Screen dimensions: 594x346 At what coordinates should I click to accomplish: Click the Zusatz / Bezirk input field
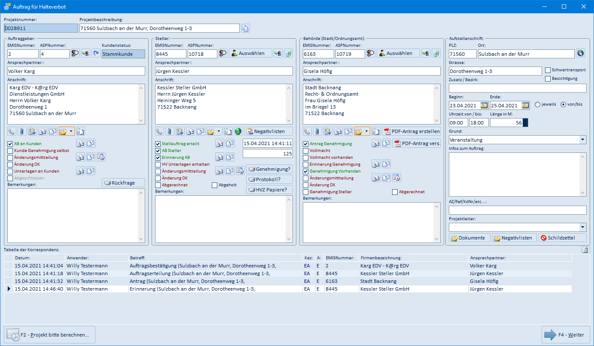[x=518, y=88]
